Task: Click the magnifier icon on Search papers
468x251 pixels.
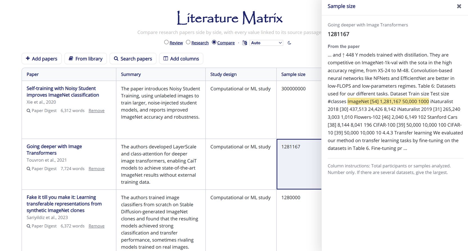Action: click(x=116, y=58)
